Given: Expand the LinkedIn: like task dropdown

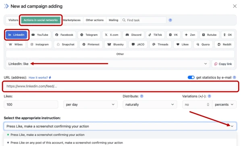Looking at the screenshot, I should click(108, 64).
